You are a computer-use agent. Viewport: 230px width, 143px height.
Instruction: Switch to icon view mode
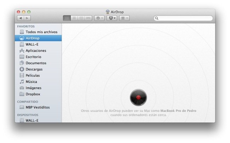click(x=67, y=18)
